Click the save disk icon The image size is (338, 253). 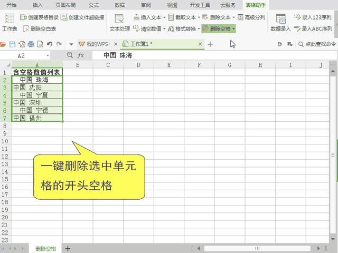pyautogui.click(x=12, y=44)
